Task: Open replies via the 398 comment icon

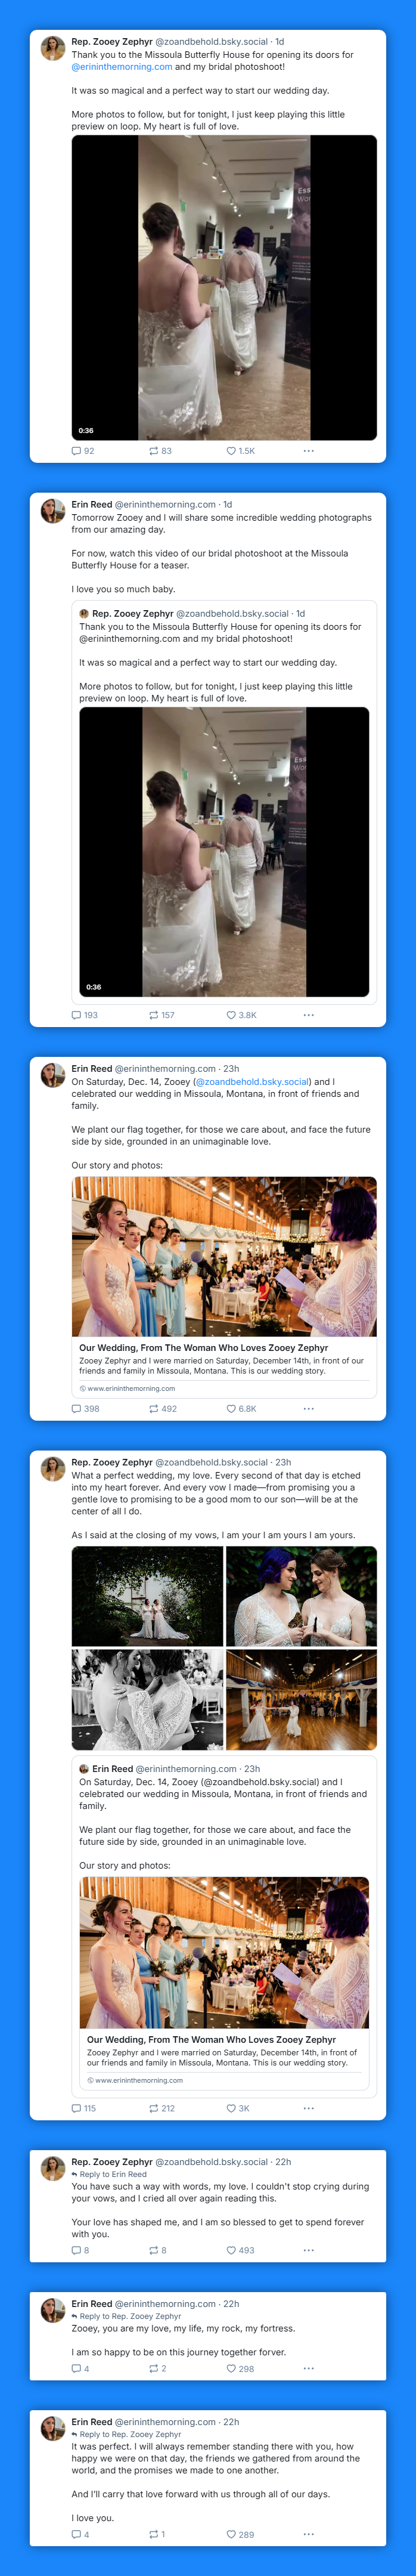Action: [x=76, y=1408]
